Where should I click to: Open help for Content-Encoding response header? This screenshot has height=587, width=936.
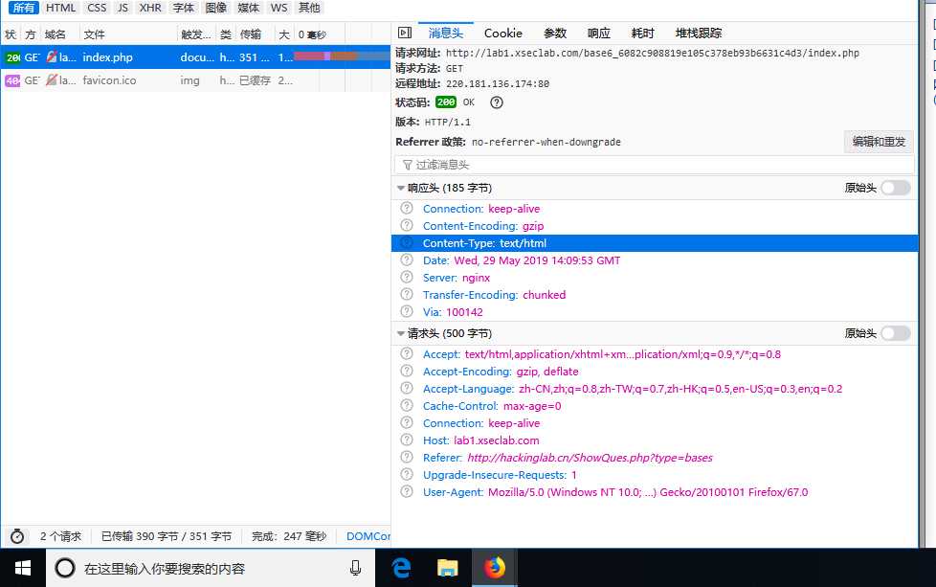407,225
